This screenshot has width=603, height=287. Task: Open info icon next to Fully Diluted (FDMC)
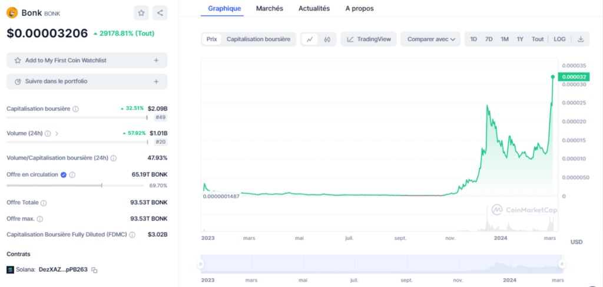pyautogui.click(x=132, y=235)
